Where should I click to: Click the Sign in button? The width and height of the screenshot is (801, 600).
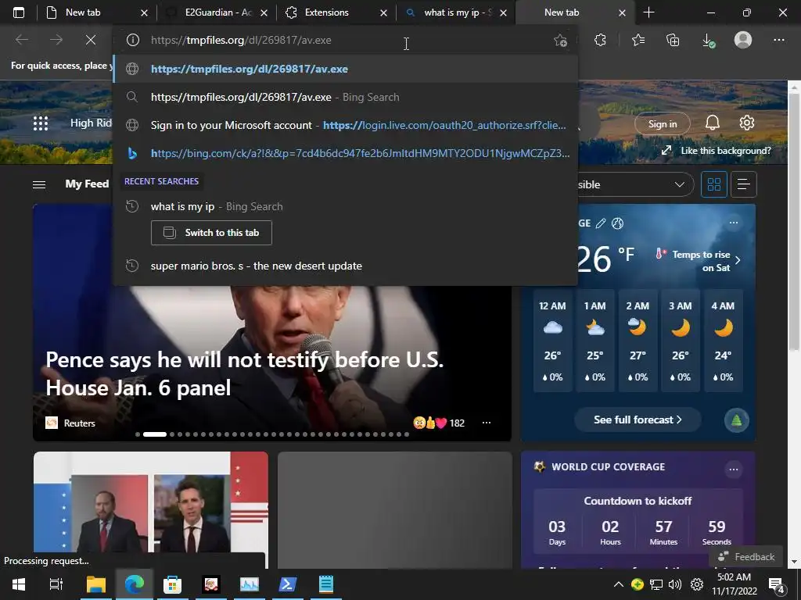pos(662,124)
